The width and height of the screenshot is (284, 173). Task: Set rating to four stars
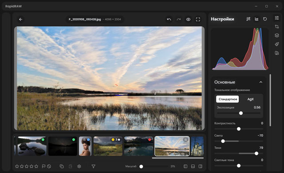point(32,166)
